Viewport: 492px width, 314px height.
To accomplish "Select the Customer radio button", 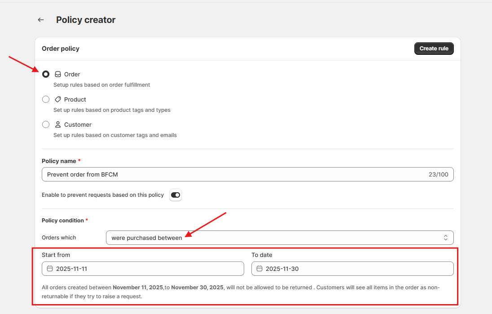I will pyautogui.click(x=45, y=124).
